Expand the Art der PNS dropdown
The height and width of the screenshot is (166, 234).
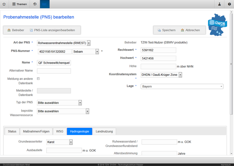click(89, 43)
